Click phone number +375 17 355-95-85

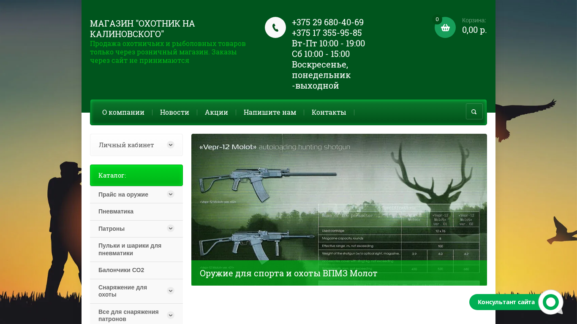pyautogui.click(x=327, y=33)
